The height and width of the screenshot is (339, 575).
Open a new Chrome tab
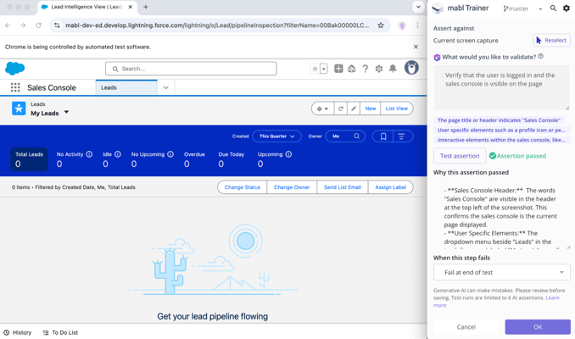pyautogui.click(x=146, y=7)
